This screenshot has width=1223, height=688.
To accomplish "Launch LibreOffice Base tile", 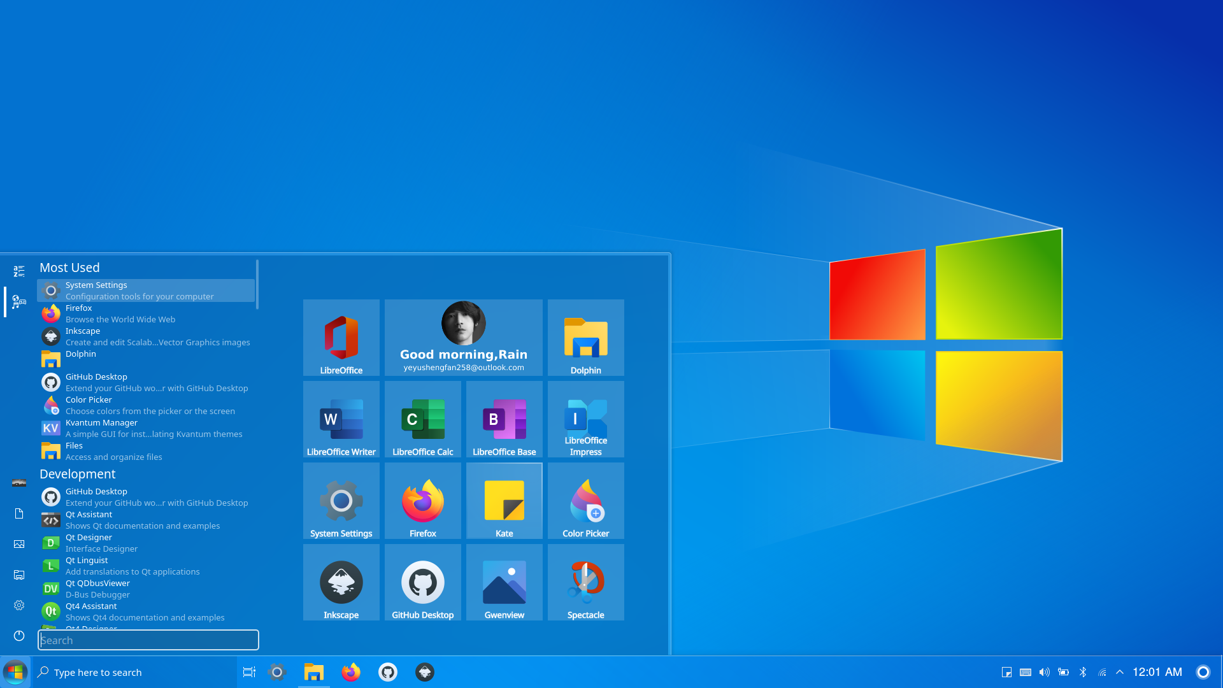I will 504,419.
